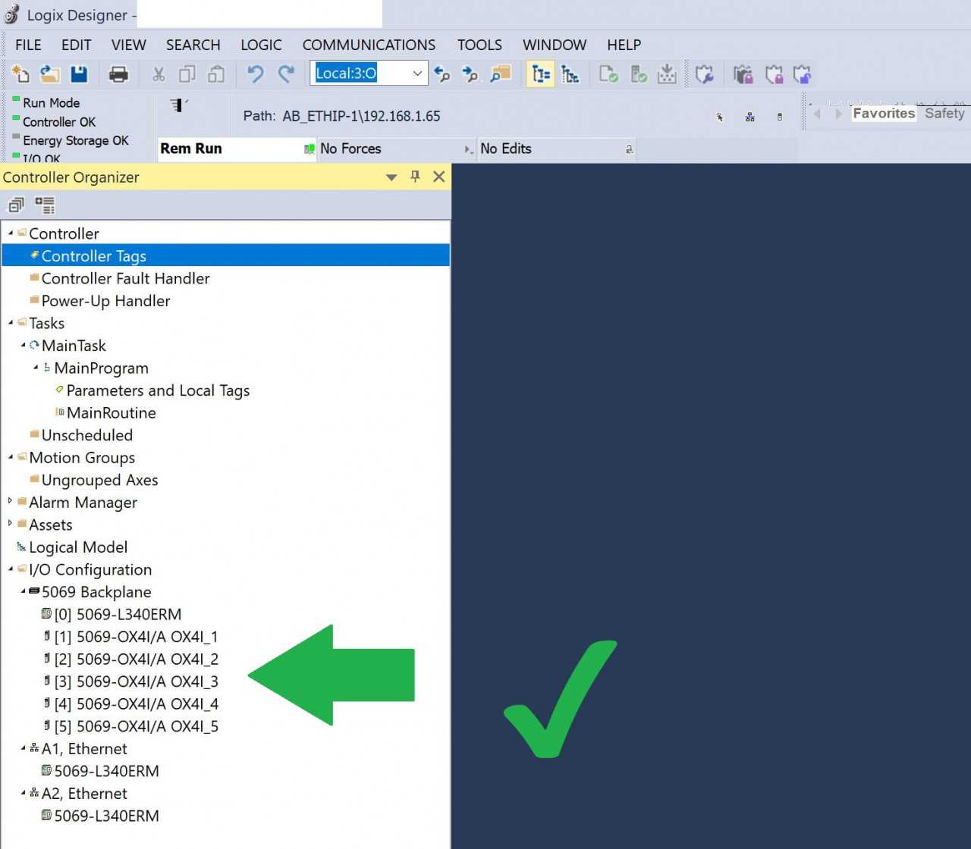Switch to the Safety instruction tab
This screenshot has width=971, height=849.
tap(944, 114)
